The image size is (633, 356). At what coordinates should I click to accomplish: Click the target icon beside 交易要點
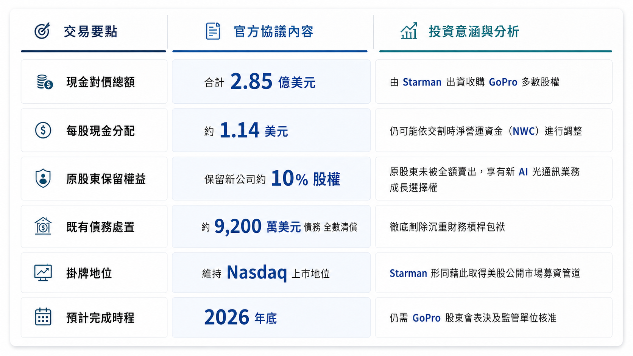coord(42,31)
